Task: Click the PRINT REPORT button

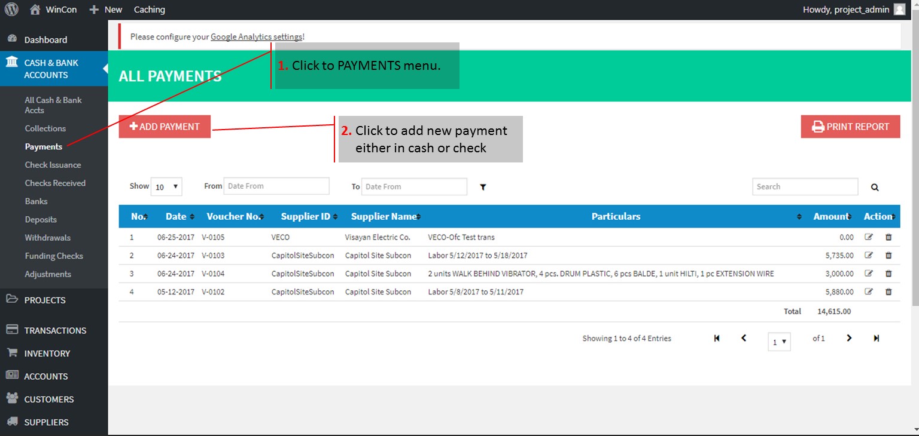Action: pyautogui.click(x=850, y=127)
